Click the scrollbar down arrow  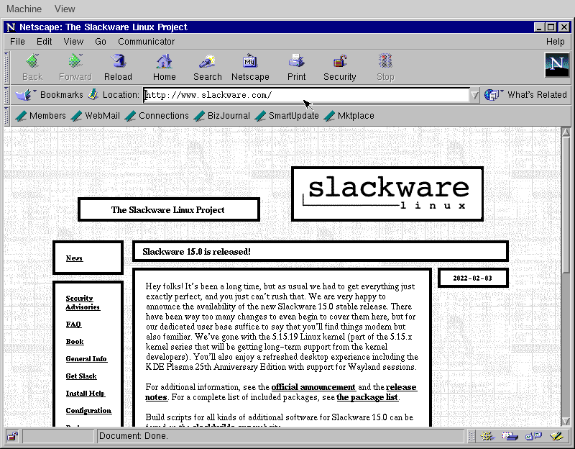point(566,421)
